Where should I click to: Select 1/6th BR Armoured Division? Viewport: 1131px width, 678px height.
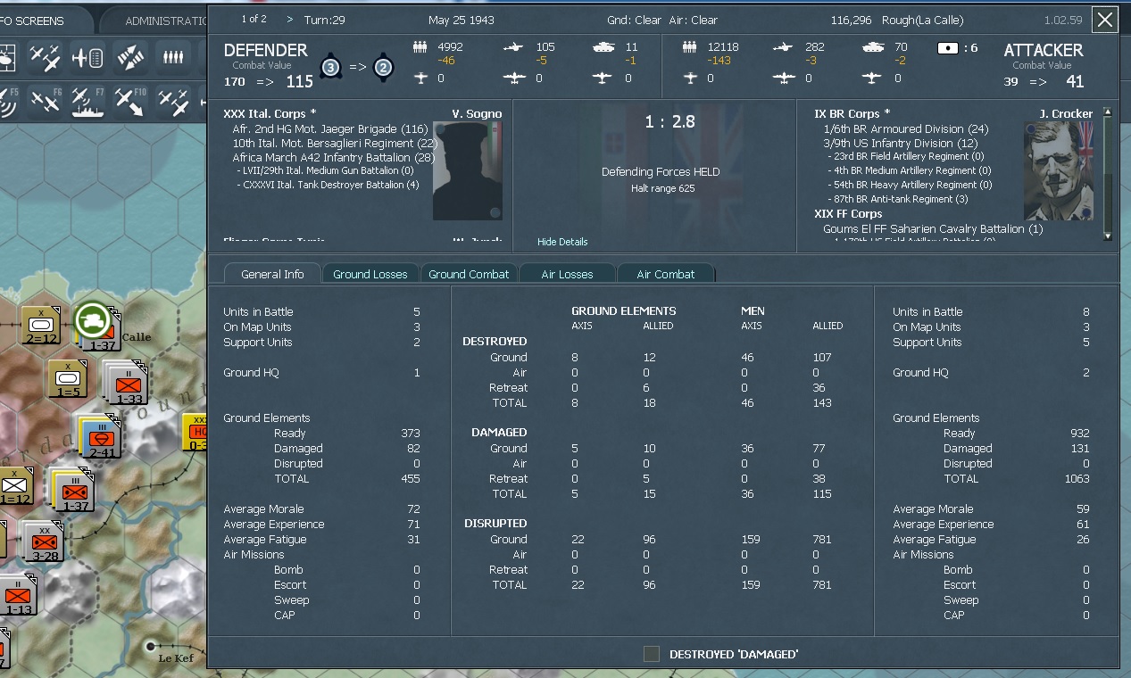coord(906,129)
